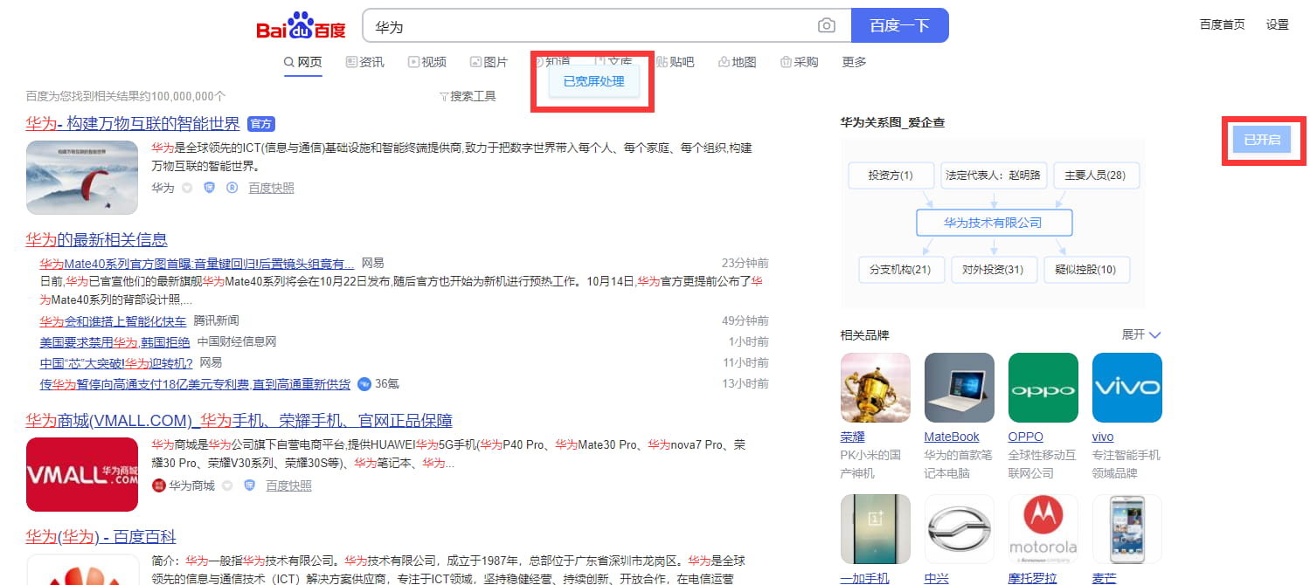Open 设置 in the top right
Viewport: 1310px width, 585px height.
tap(1277, 24)
